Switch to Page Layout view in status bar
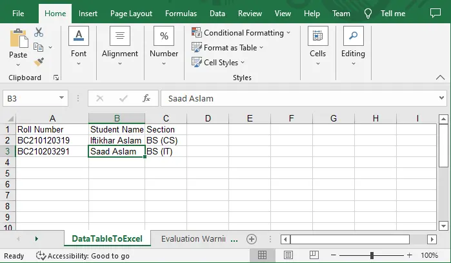 click(x=288, y=255)
